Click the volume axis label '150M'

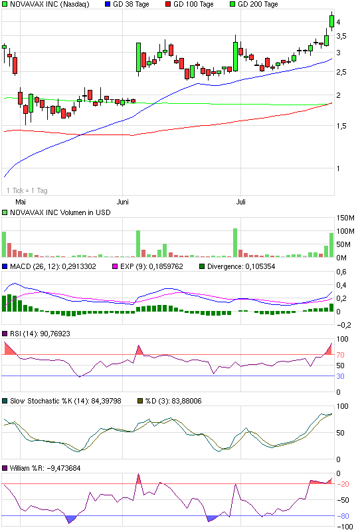[345, 218]
